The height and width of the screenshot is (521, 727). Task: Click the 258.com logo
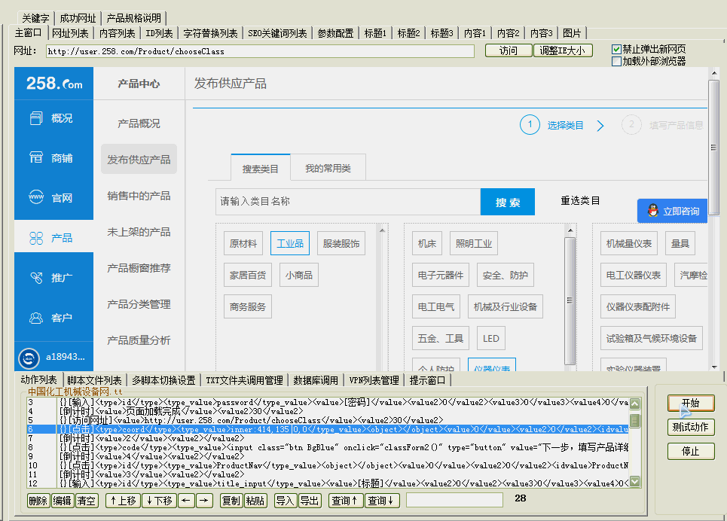tap(54, 84)
